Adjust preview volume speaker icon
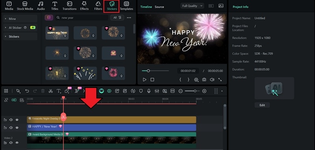Screen dimensions: 315x150 [212, 79]
